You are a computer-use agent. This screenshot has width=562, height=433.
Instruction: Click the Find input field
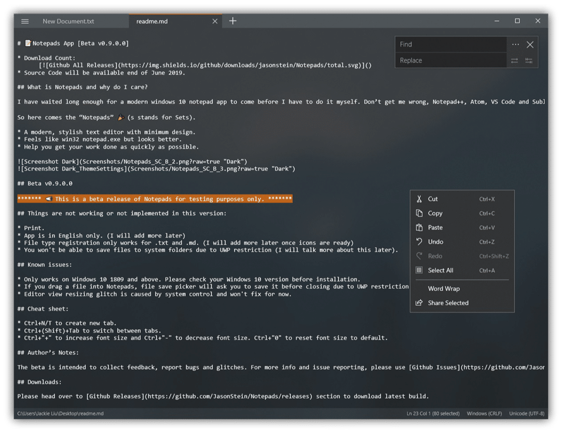pos(450,45)
